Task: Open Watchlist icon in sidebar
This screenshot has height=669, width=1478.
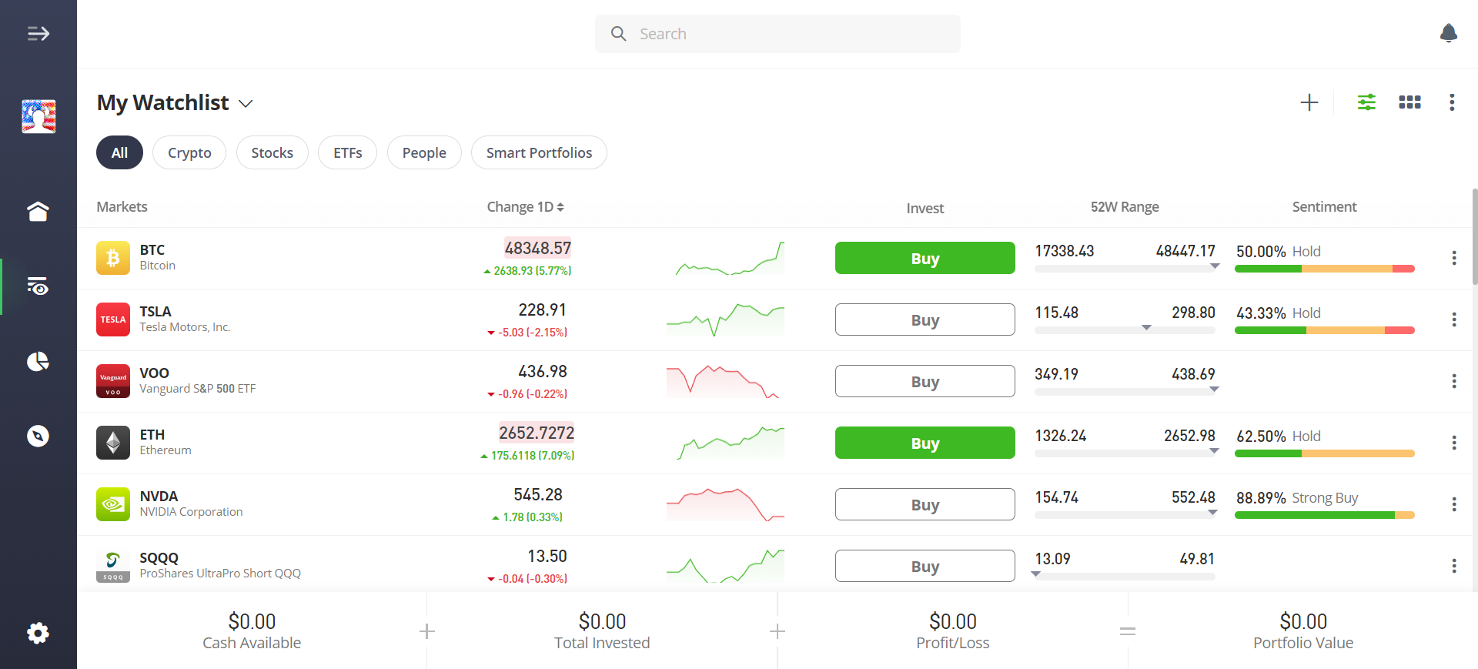Action: pyautogui.click(x=38, y=286)
